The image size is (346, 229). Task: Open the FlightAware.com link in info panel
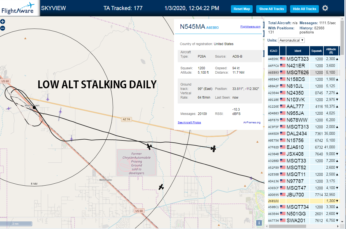[250, 27]
